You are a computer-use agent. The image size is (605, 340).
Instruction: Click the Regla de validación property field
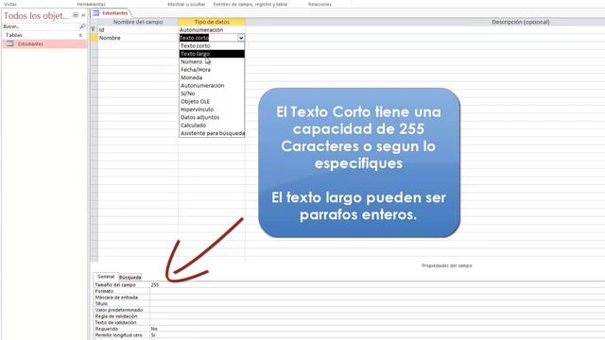(x=377, y=316)
